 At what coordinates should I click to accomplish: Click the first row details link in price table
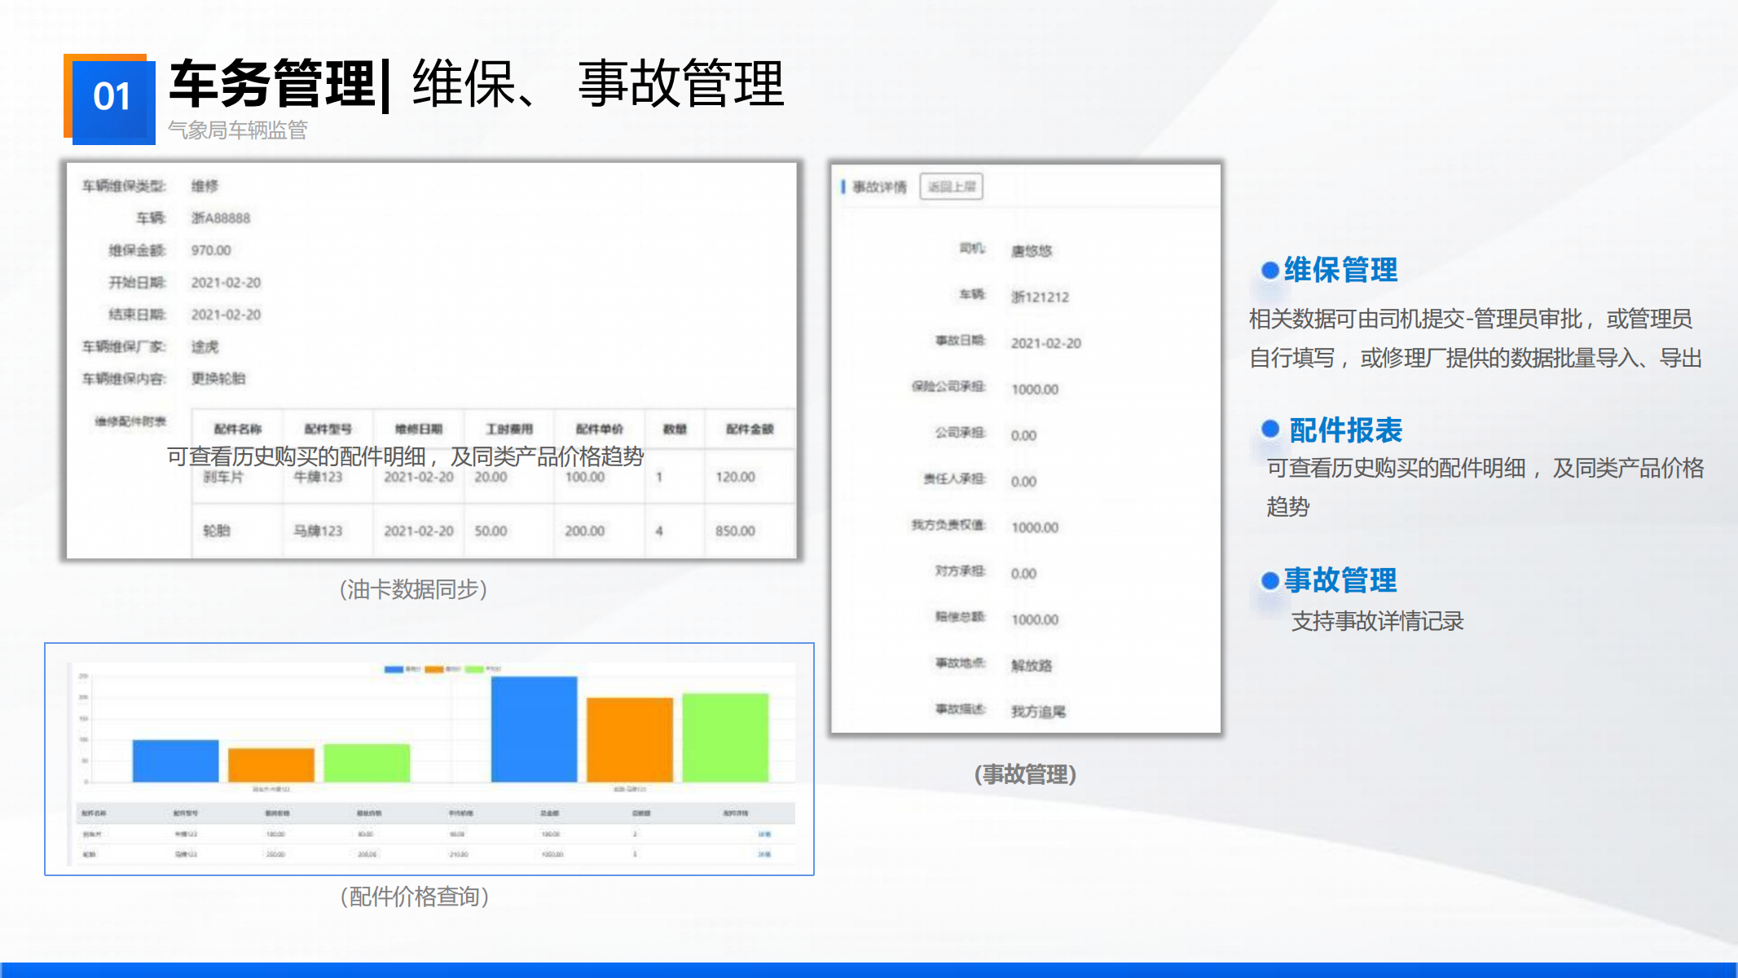click(x=764, y=834)
